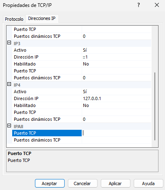165x190 pixels.
Task: Click the Aceptar button
Action: tap(50, 183)
